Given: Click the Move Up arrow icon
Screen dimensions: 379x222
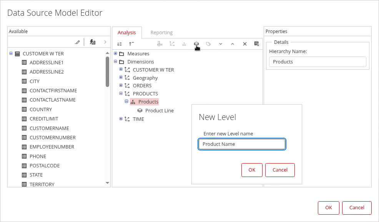Looking at the screenshot, I should 233,44.
